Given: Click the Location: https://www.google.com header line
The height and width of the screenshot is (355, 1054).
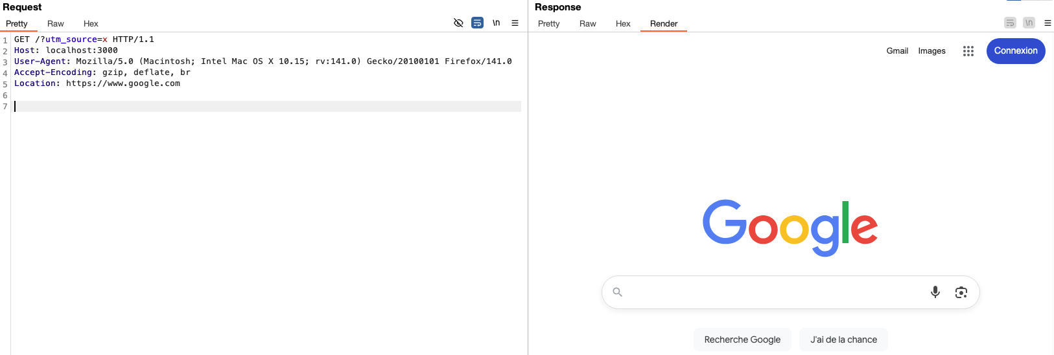Looking at the screenshot, I should coord(97,83).
